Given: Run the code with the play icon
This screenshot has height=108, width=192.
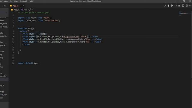Looking at the screenshot, I should coord(164,6).
